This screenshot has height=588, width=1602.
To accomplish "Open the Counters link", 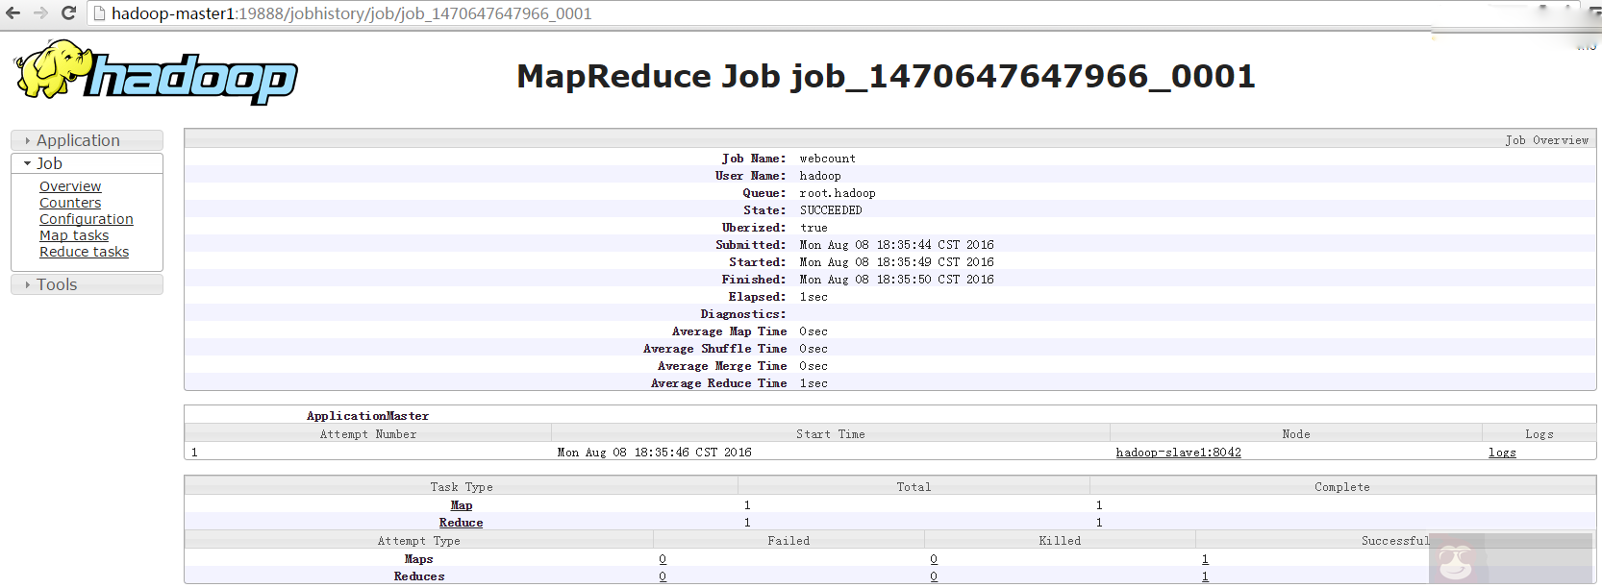I will tap(70, 203).
